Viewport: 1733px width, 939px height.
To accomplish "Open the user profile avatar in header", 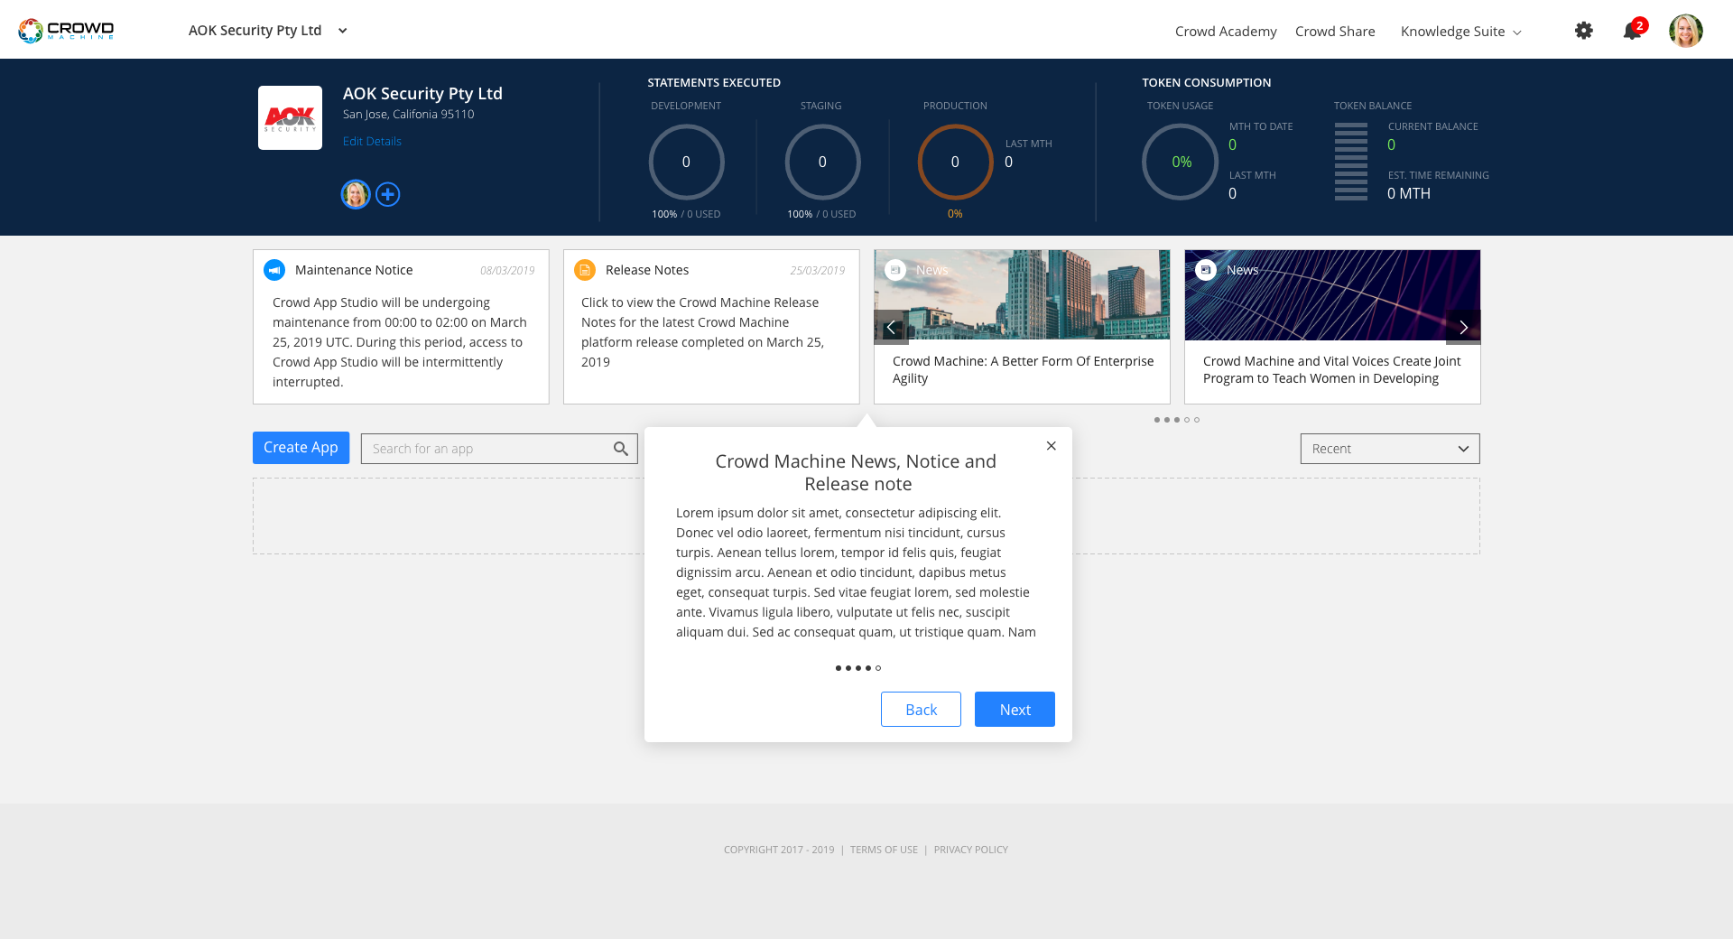I will pyautogui.click(x=1686, y=31).
